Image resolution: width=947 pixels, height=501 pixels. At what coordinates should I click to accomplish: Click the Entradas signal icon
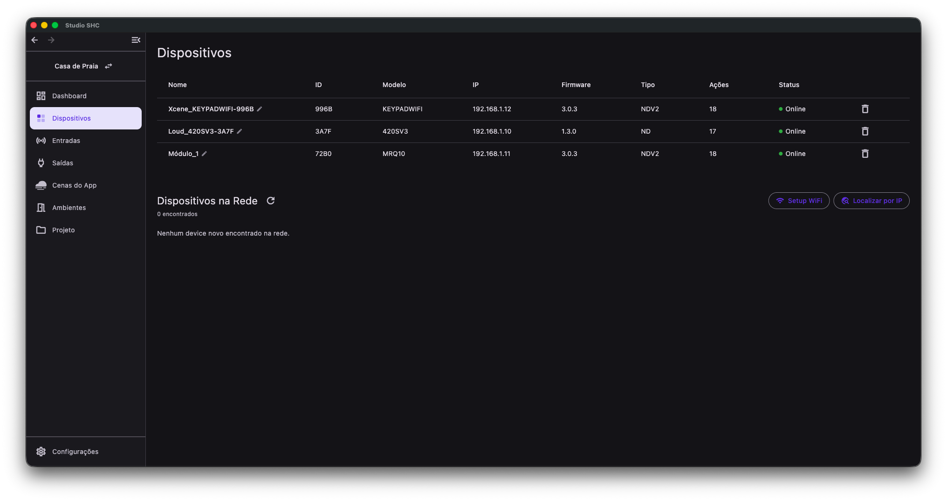pos(41,141)
